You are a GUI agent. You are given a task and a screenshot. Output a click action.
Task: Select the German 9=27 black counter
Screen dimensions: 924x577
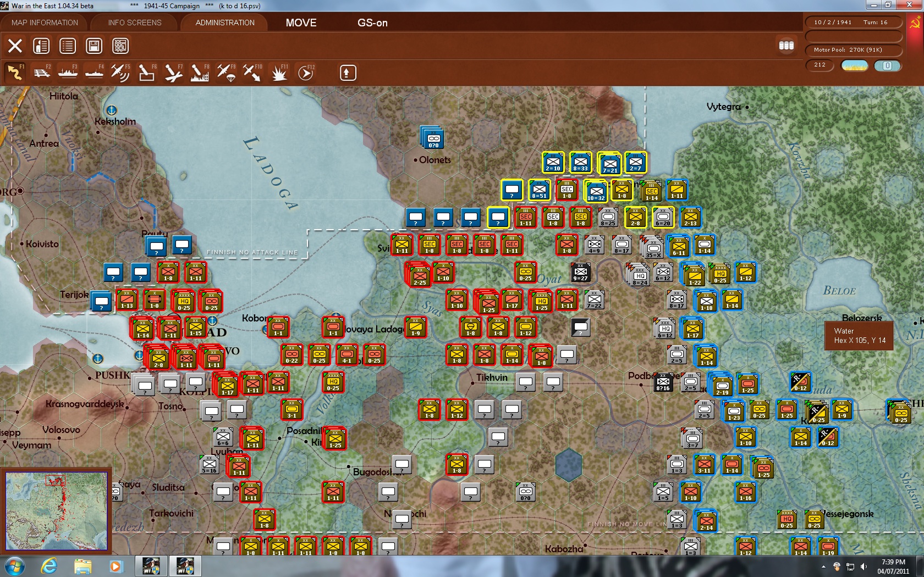click(581, 273)
